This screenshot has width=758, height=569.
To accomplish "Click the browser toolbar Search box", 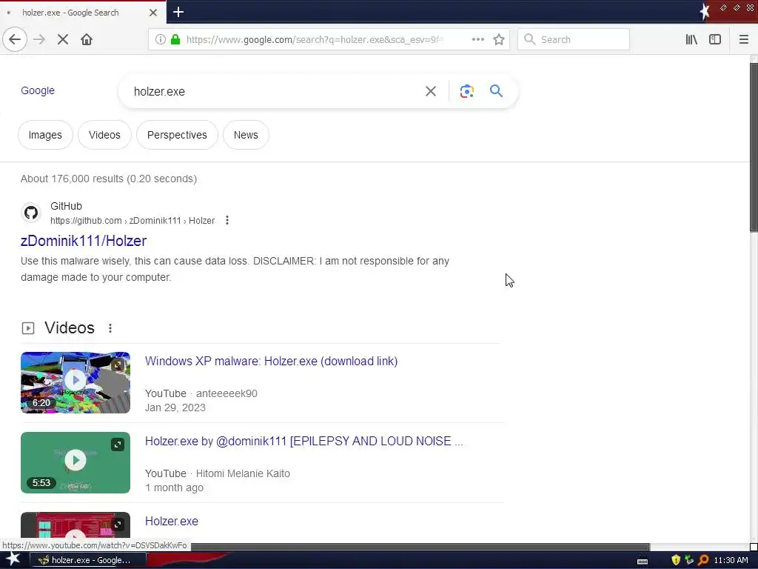I will pyautogui.click(x=574, y=39).
